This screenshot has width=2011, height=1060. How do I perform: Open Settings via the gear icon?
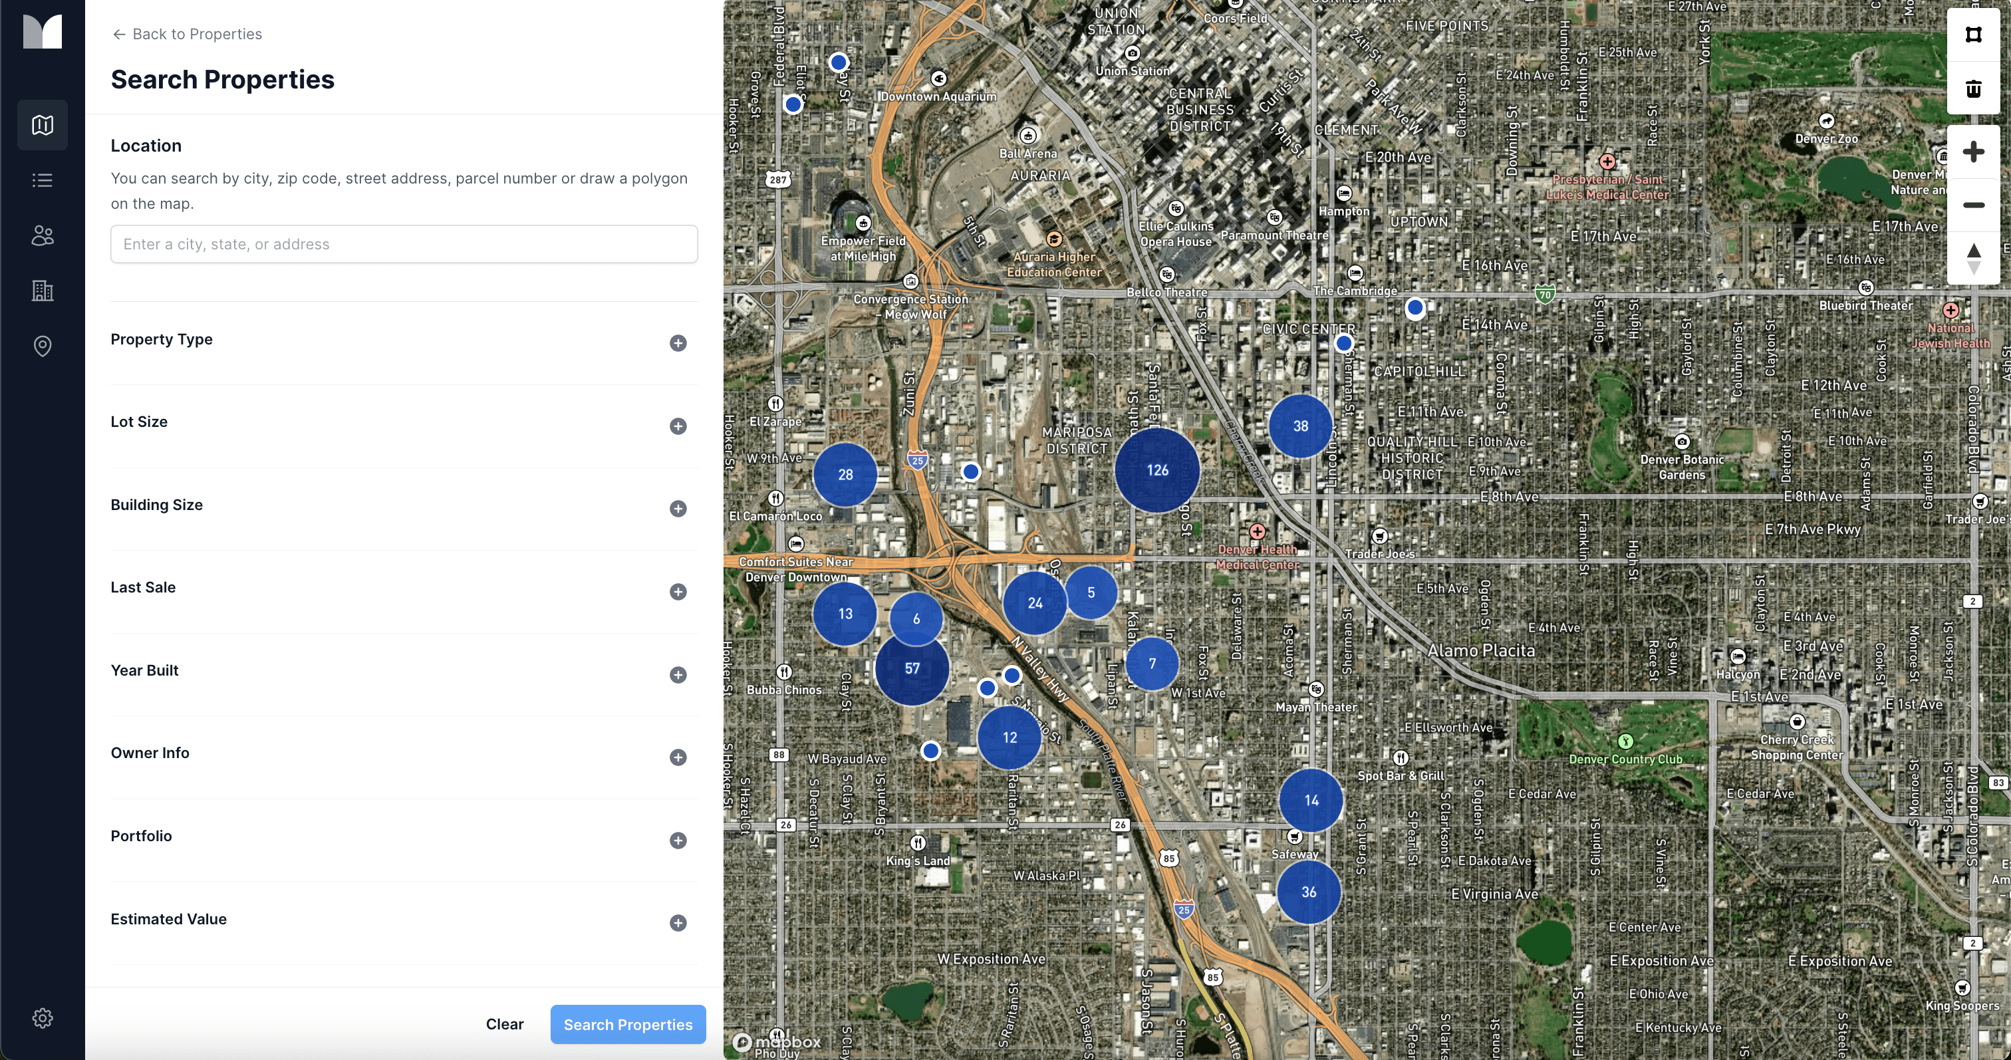click(41, 1018)
